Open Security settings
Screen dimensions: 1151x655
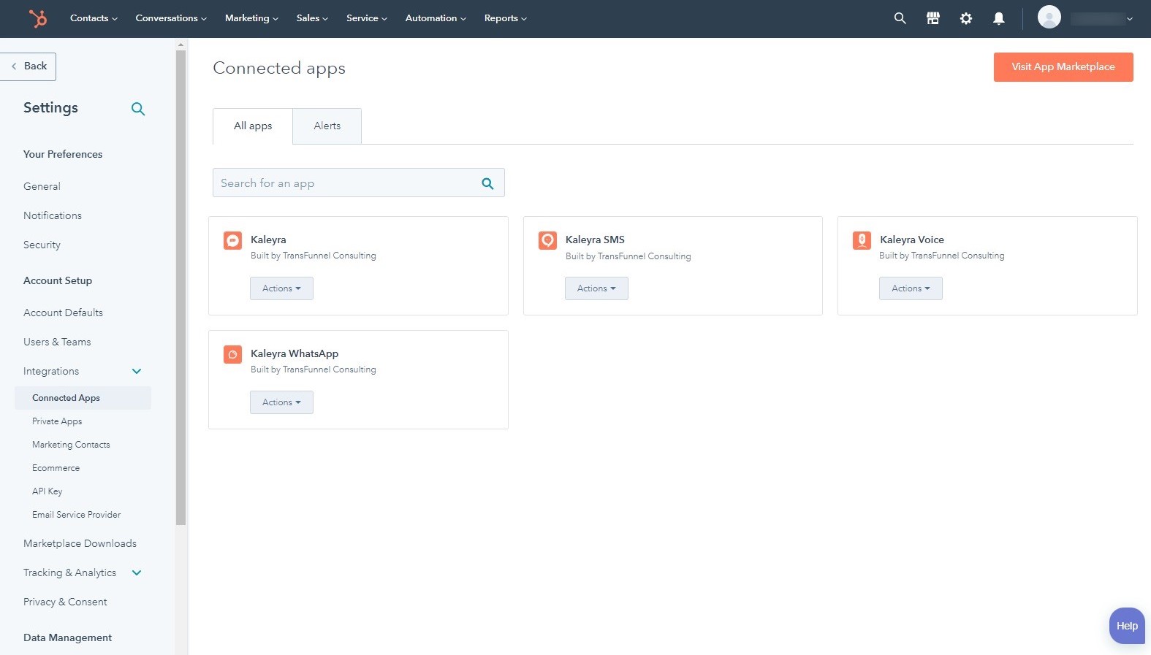[42, 245]
